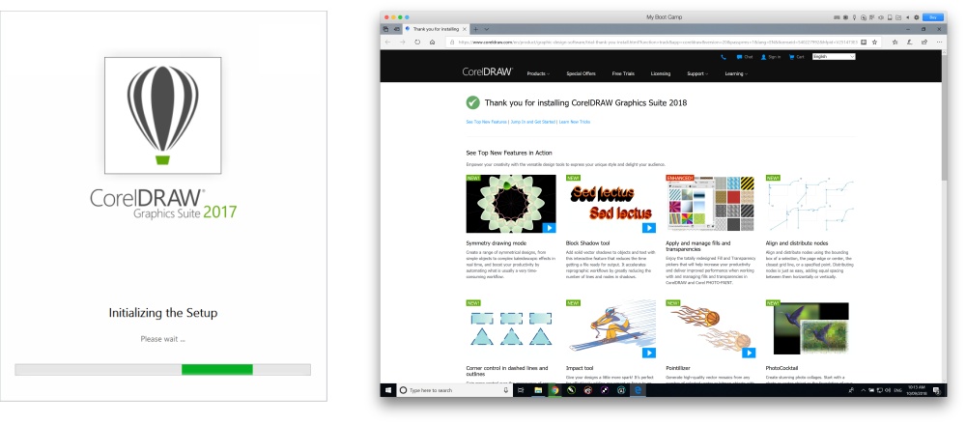This screenshot has width=966, height=424.
Task: Click the browser refresh icon
Action: pyautogui.click(x=417, y=42)
